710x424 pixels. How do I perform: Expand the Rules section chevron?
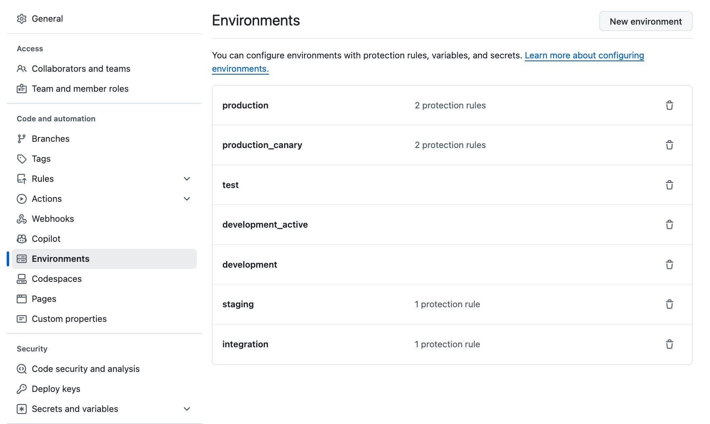pos(187,179)
